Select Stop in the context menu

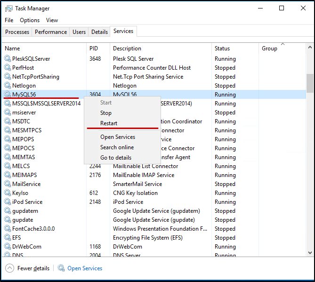click(106, 113)
